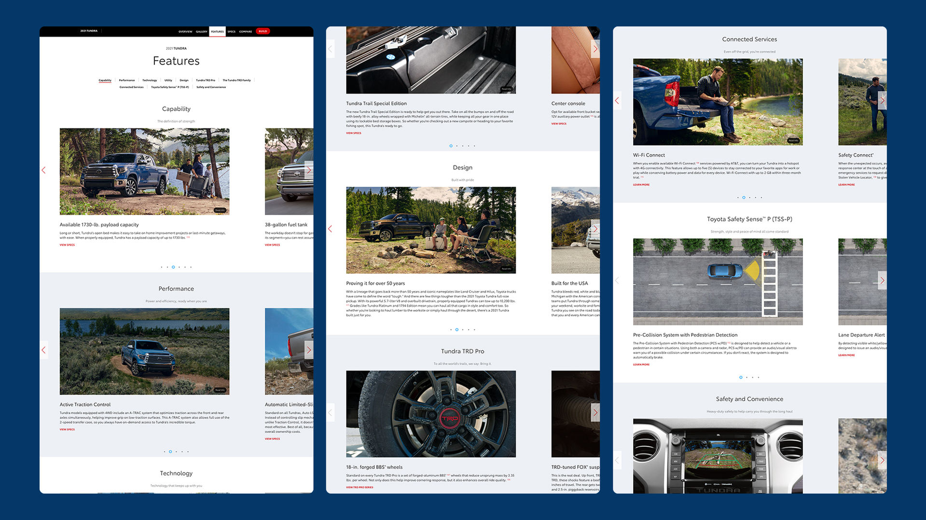Open Gallery in top navigation
926x520 pixels.
click(x=202, y=32)
